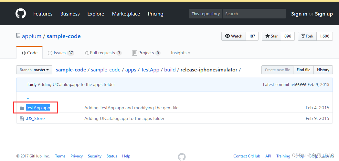Click the This repository search scope label
Screen dimensions: 339x161
point(206,14)
